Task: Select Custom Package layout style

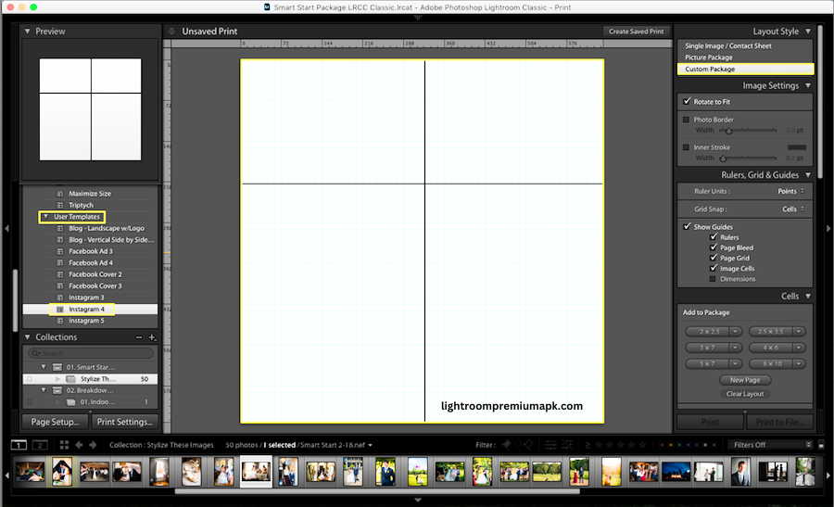Action: click(x=745, y=70)
